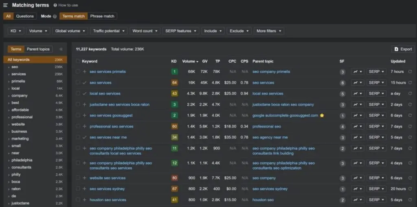Check the box for 'houston seo services'
The height and width of the screenshot is (207, 417).
78,200
